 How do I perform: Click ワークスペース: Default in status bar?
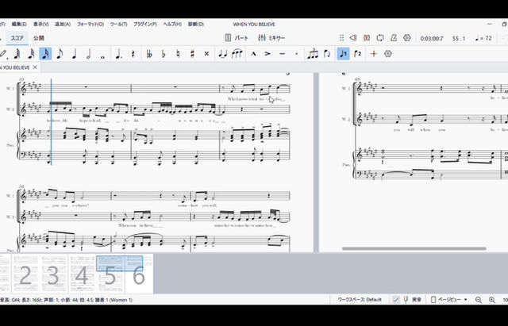click(360, 300)
